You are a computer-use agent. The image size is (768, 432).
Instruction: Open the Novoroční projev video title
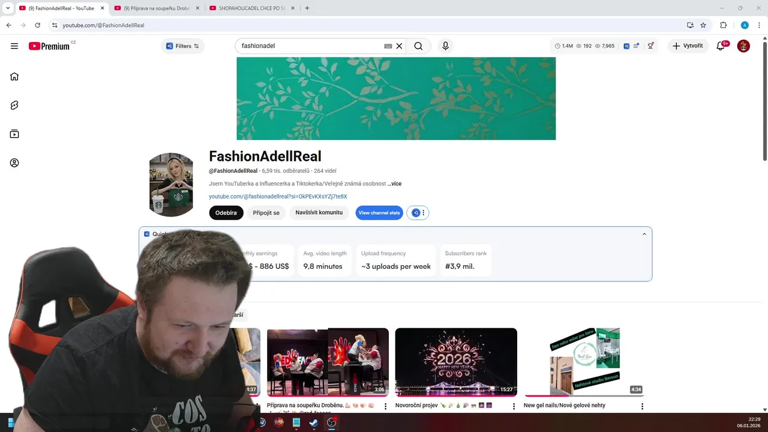[443, 406]
